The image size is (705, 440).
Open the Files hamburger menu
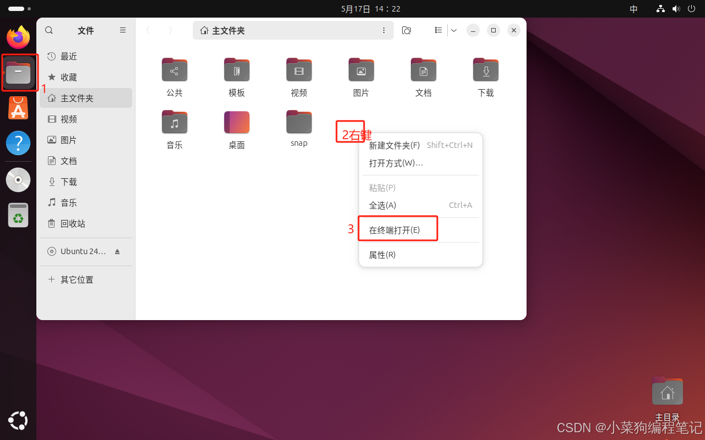[x=123, y=30]
